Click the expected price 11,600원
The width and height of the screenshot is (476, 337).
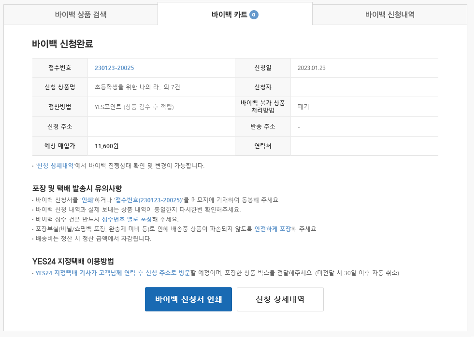106,146
